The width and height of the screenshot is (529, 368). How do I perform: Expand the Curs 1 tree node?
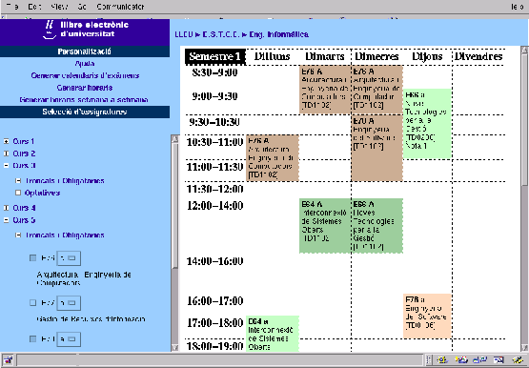tap(6, 141)
